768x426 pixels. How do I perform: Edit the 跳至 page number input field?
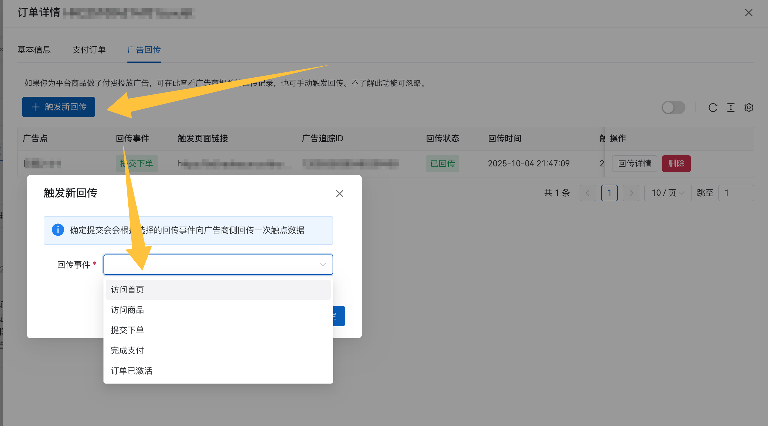[x=736, y=193]
